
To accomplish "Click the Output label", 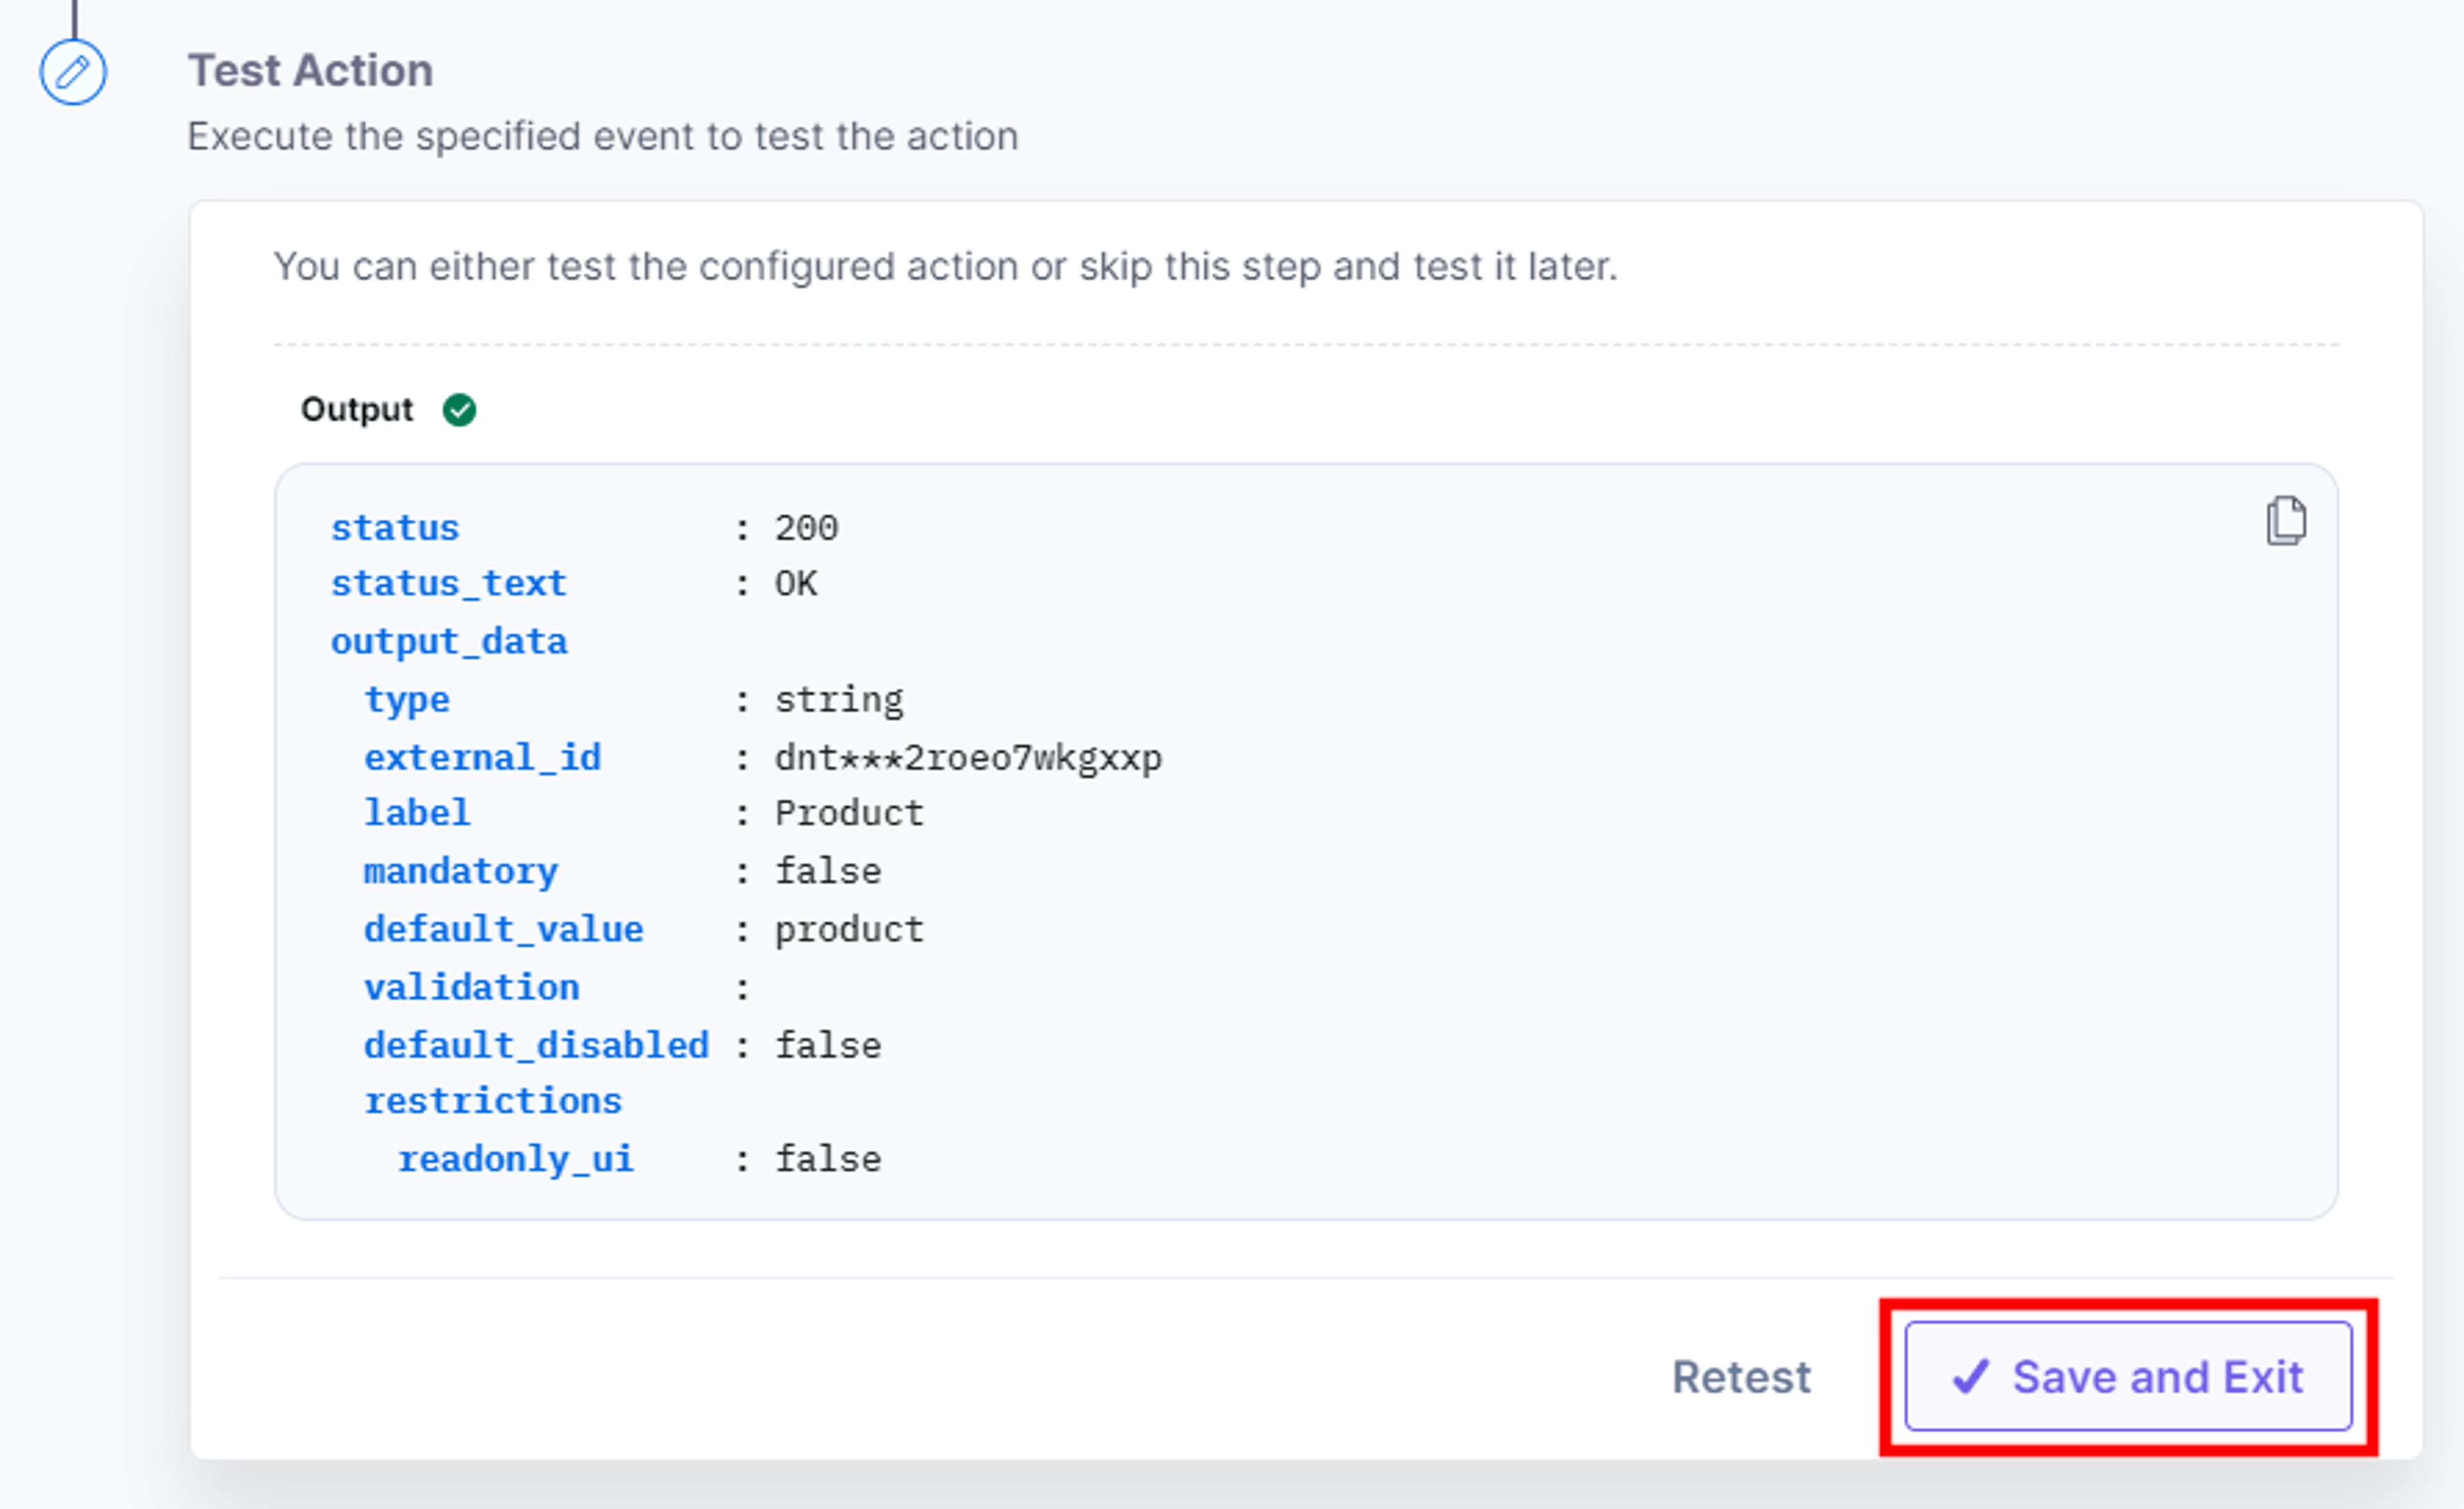I will coord(357,409).
